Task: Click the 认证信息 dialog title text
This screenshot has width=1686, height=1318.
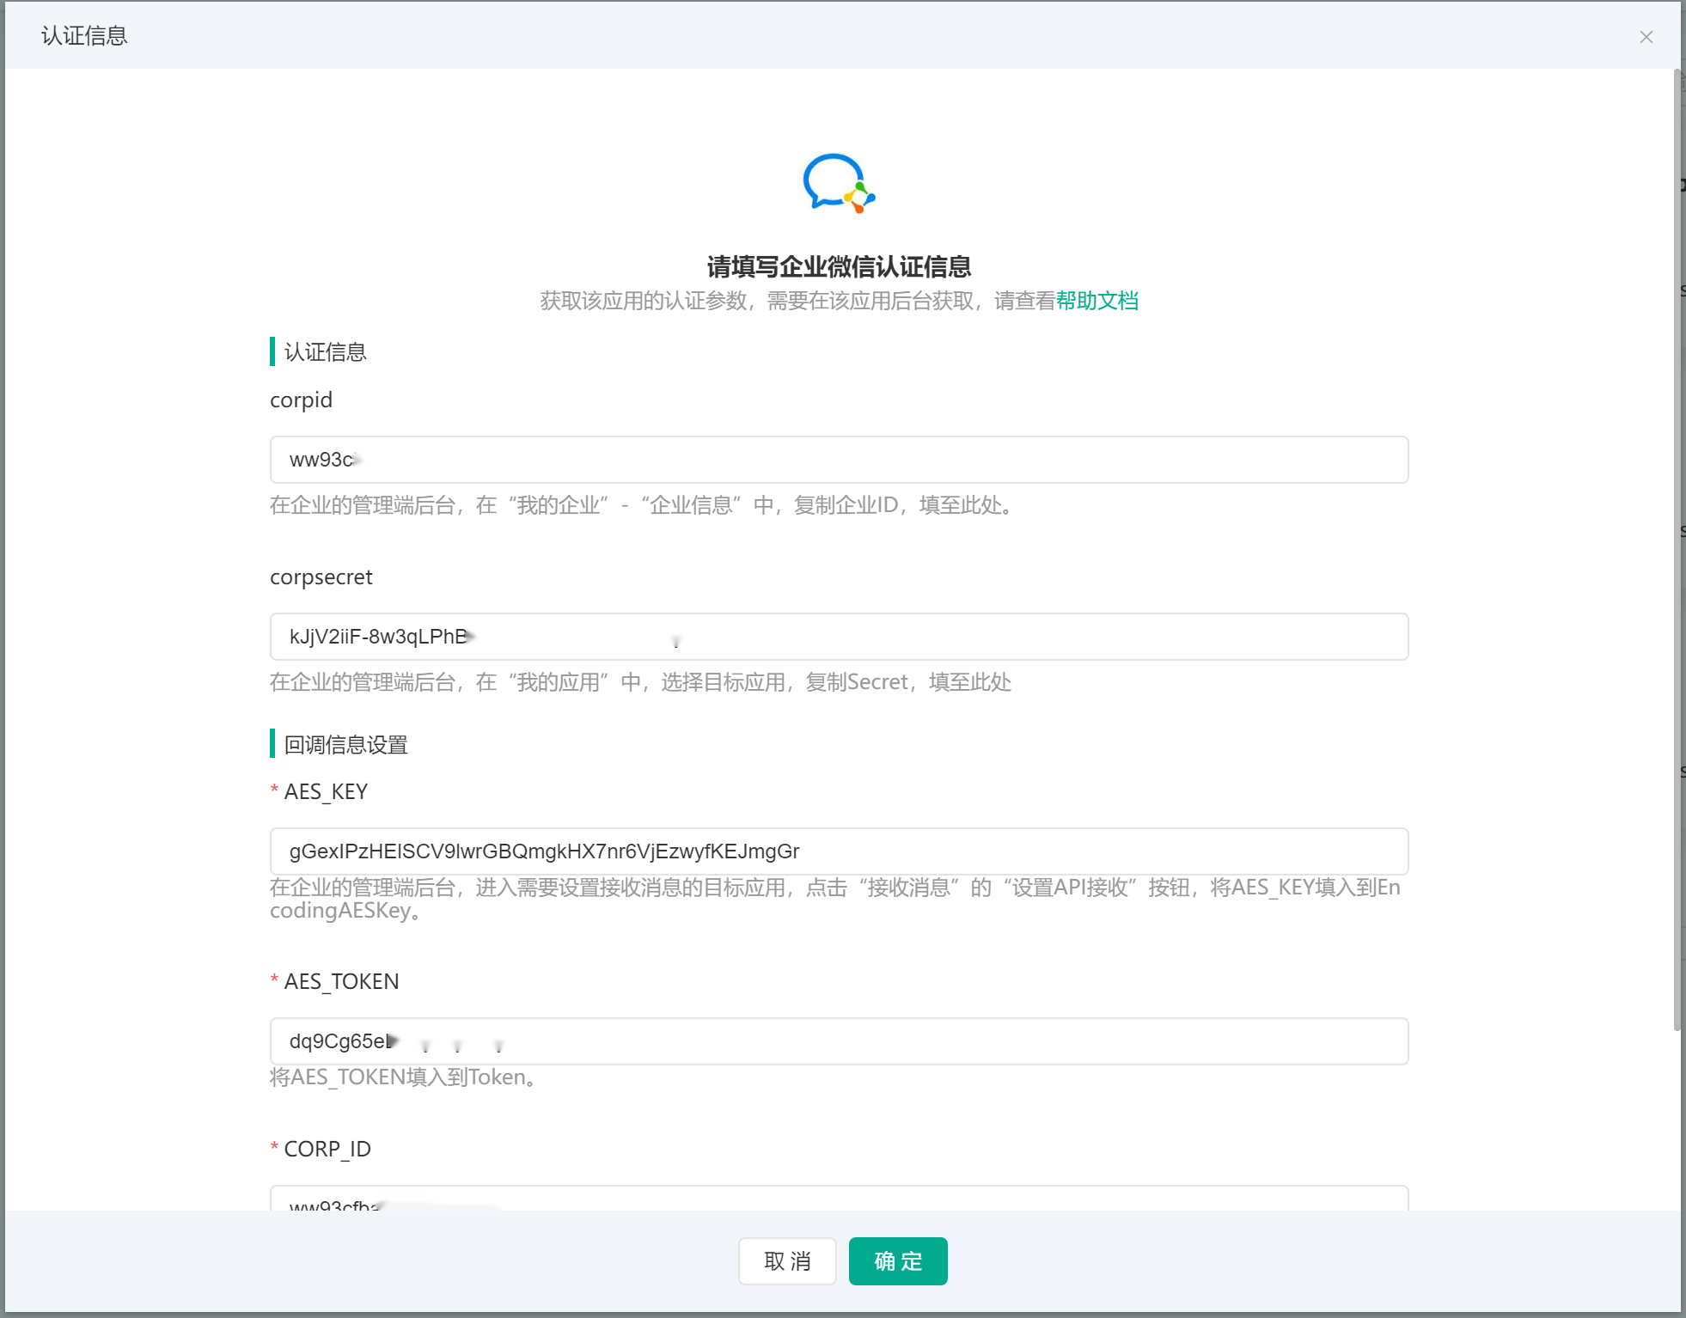Action: click(84, 36)
